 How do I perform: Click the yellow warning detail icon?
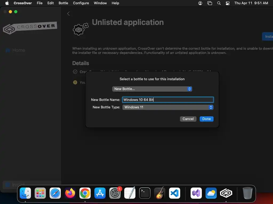click(x=75, y=82)
